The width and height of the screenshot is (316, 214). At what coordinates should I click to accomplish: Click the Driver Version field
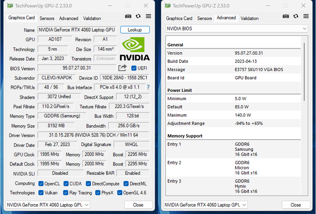click(x=94, y=135)
